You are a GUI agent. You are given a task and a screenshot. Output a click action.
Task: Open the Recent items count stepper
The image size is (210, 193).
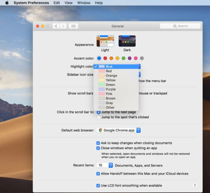pos(111,165)
